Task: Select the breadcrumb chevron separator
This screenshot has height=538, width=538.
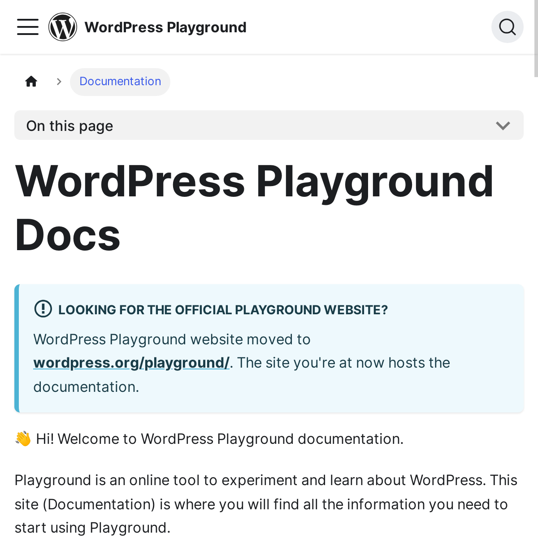Action: 59,81
